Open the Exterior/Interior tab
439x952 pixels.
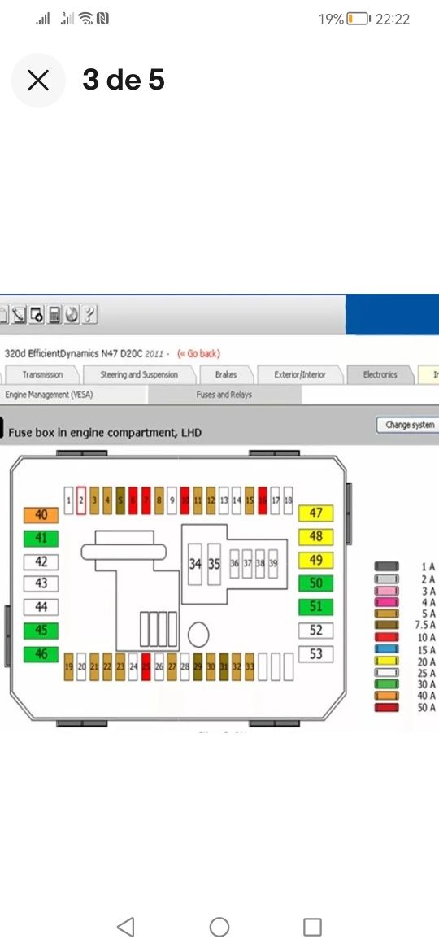coord(299,374)
